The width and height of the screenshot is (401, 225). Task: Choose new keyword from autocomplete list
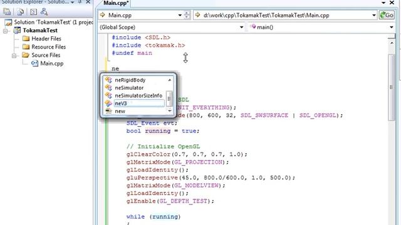[120, 111]
